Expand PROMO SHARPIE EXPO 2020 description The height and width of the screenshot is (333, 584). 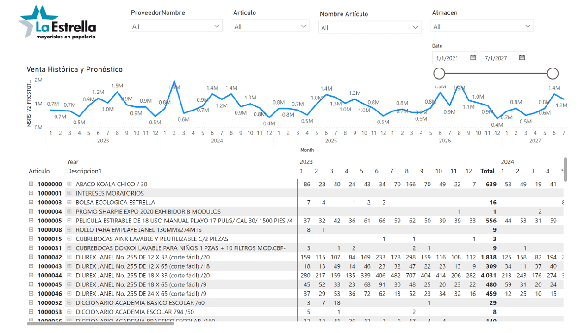pos(69,211)
